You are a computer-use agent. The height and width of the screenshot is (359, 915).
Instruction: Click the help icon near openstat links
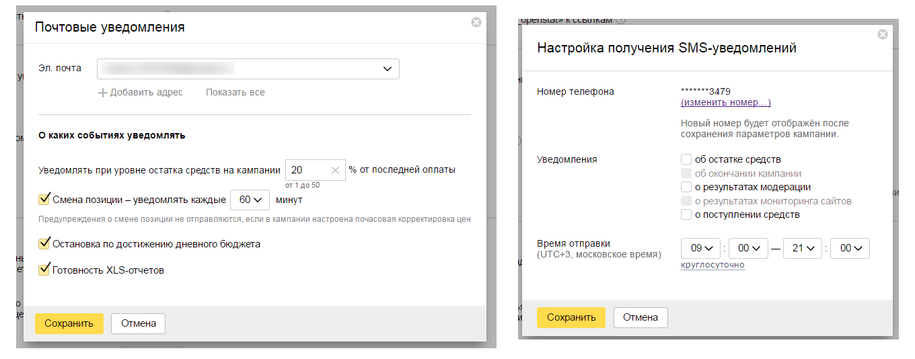point(620,19)
